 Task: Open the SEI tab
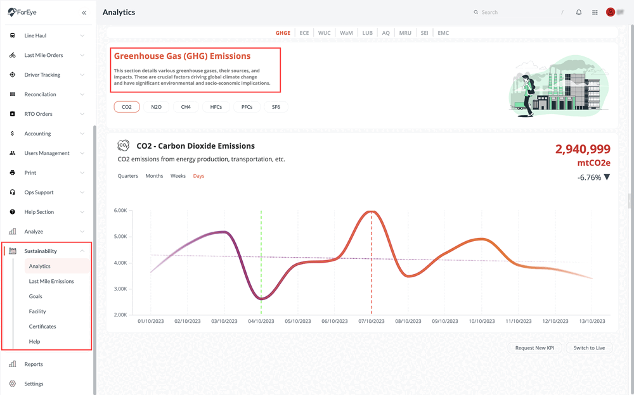click(x=424, y=33)
